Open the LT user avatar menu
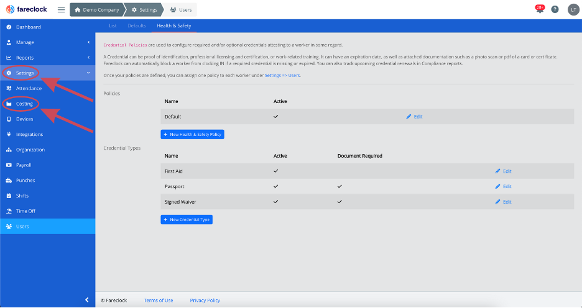This screenshot has width=582, height=308. tap(573, 10)
